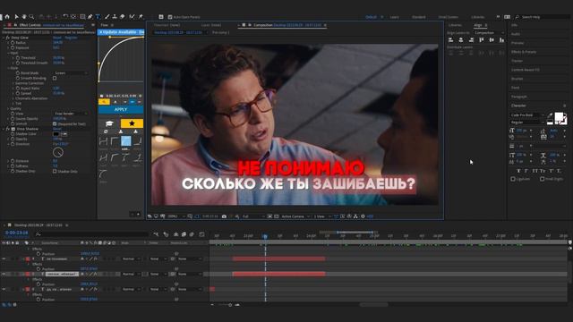Select the Hand tool

24,17
